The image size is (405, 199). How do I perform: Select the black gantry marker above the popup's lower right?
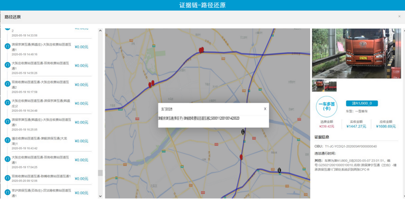point(242,132)
